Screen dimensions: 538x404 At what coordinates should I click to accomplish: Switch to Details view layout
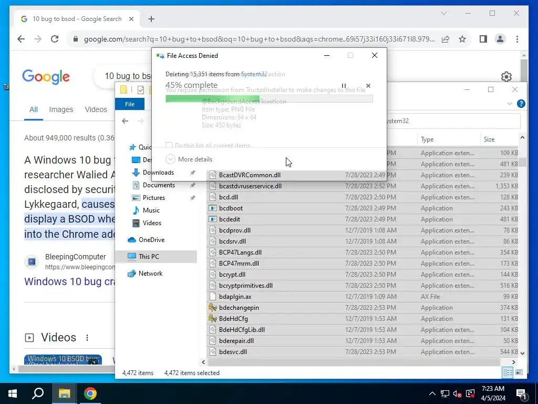click(508, 373)
